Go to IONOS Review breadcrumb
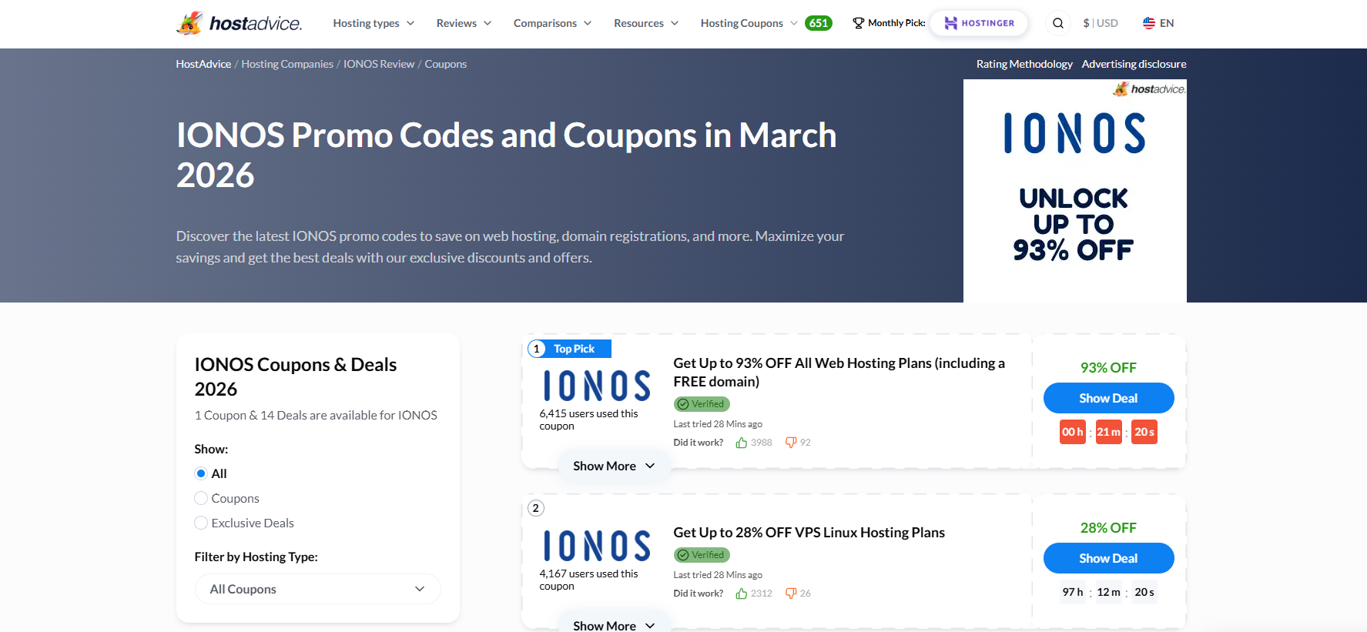The width and height of the screenshot is (1367, 632). coord(379,64)
